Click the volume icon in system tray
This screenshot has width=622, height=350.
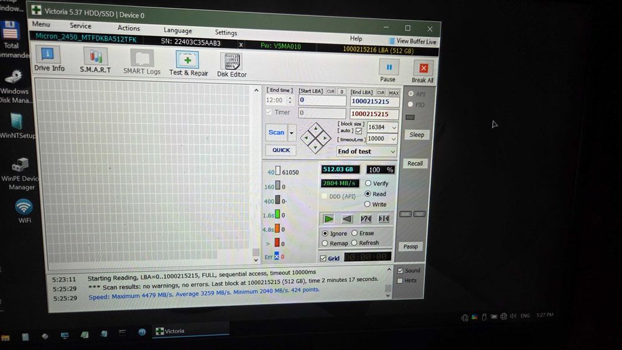tap(513, 316)
